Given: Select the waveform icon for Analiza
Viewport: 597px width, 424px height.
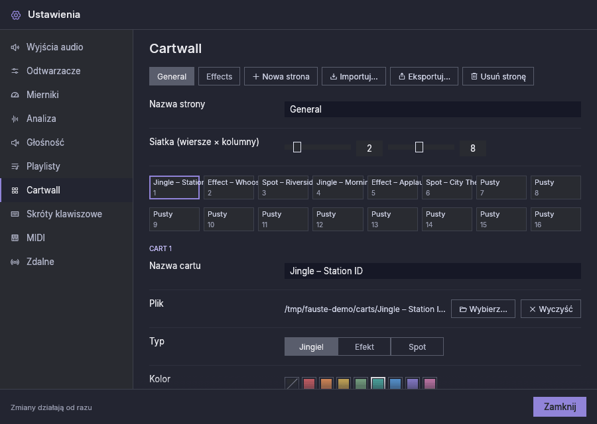Looking at the screenshot, I should point(15,119).
